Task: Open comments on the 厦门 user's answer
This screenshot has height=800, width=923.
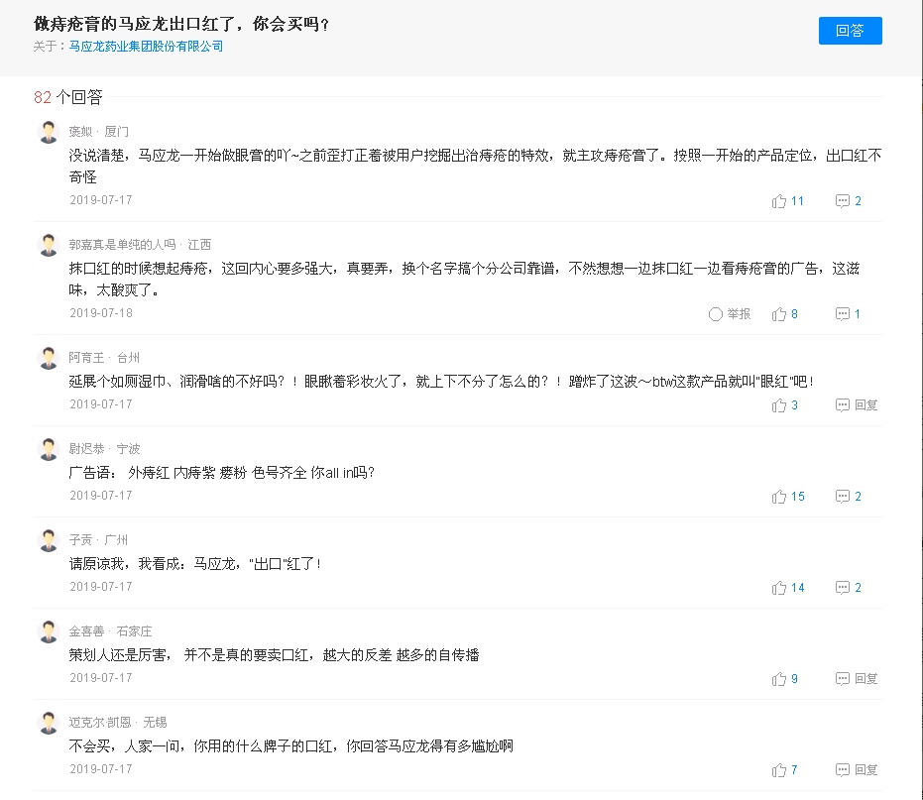Action: click(x=849, y=201)
